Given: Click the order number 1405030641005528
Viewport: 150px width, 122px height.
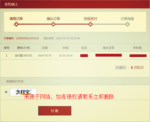Looking at the screenshot, I should click(x=27, y=38).
